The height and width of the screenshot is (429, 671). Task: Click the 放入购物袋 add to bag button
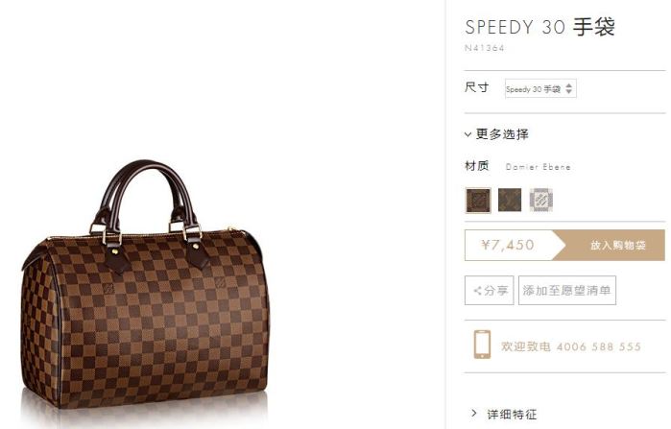point(611,245)
